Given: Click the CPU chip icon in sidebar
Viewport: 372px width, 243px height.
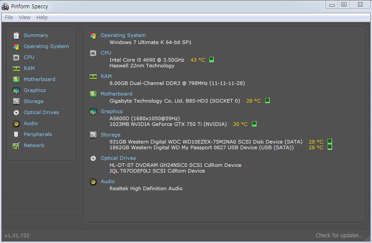Looking at the screenshot, I should tap(16, 58).
